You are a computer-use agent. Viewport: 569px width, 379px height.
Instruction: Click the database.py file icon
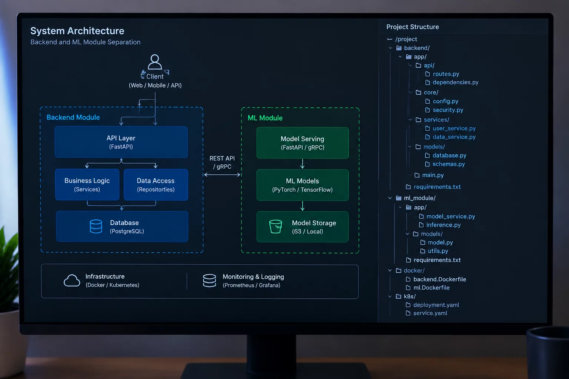click(427, 155)
